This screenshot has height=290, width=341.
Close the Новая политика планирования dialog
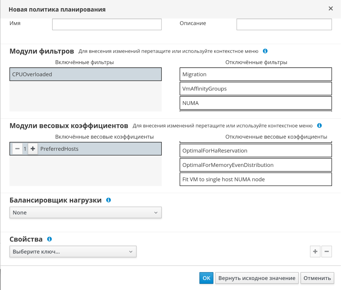coord(331,9)
